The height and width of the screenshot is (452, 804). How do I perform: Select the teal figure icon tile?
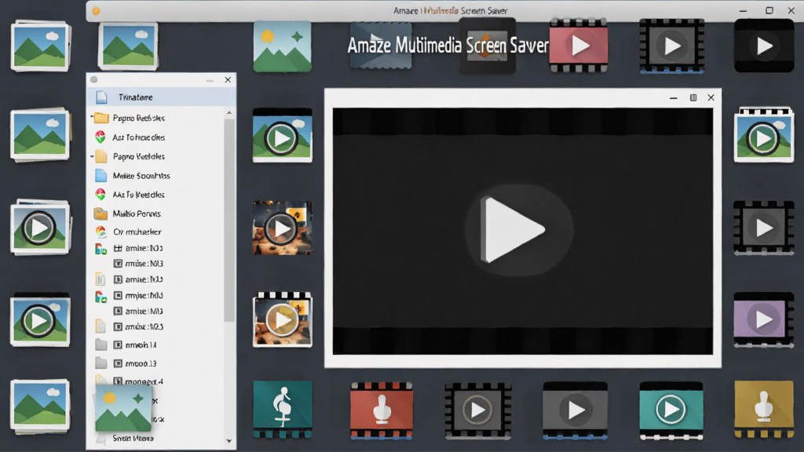pos(283,410)
